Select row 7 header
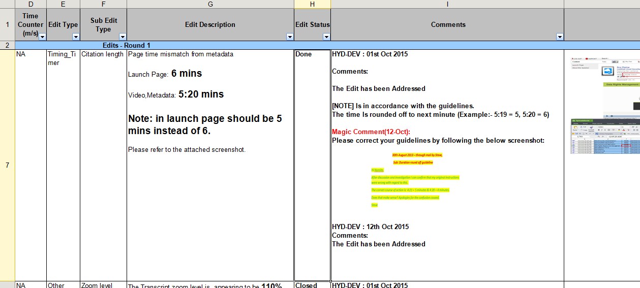 [7, 165]
